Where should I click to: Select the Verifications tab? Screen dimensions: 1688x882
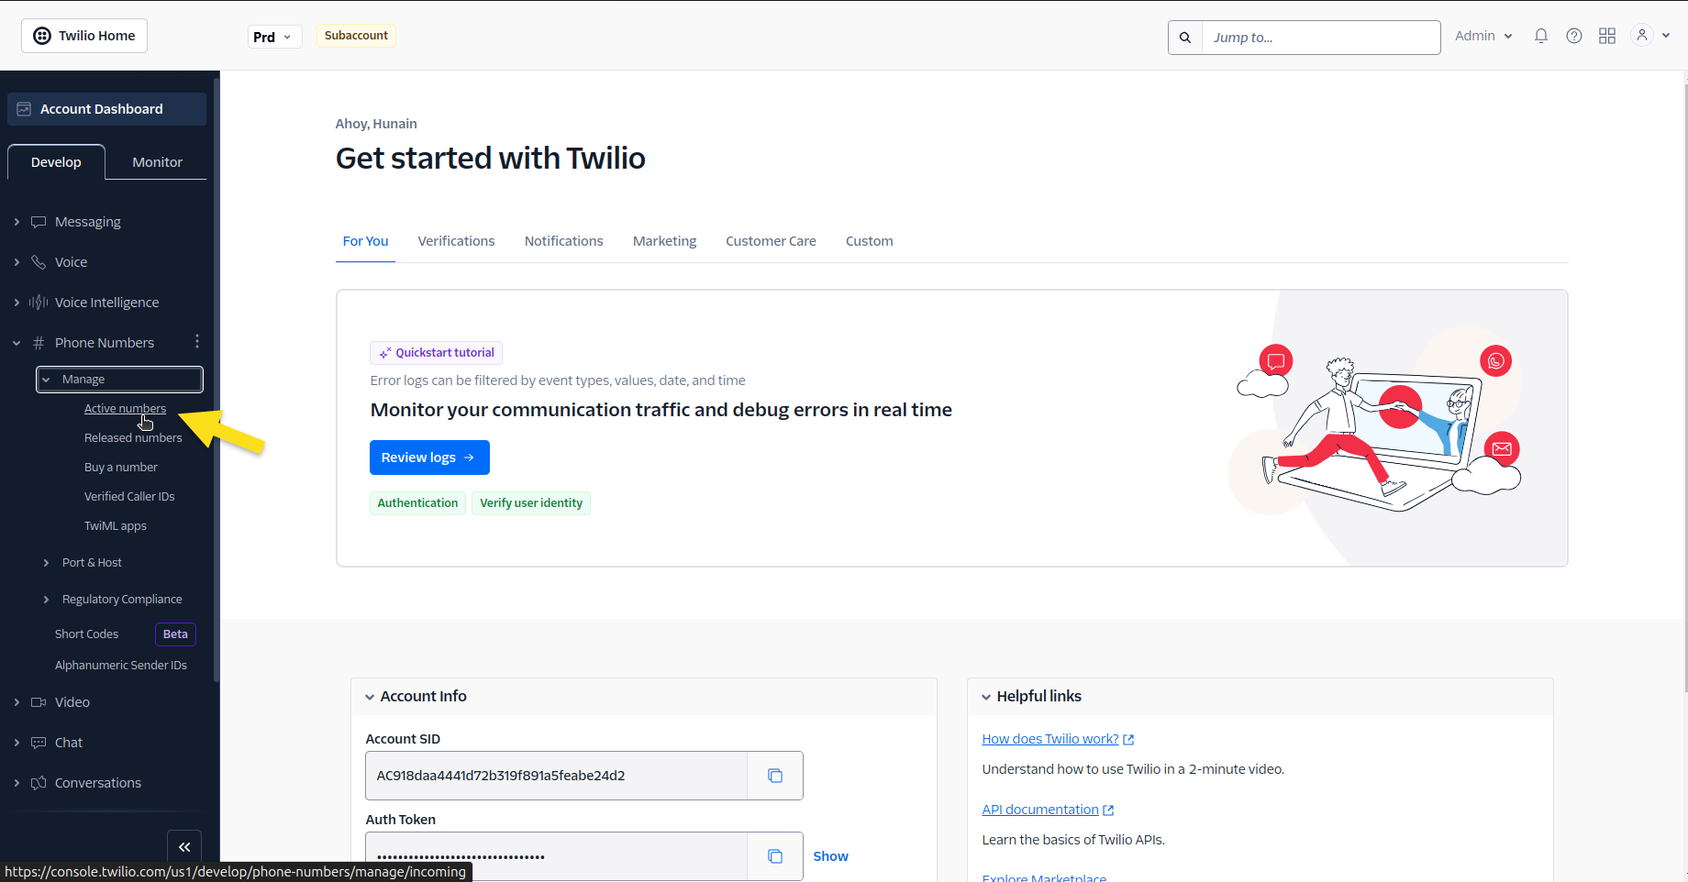(456, 241)
